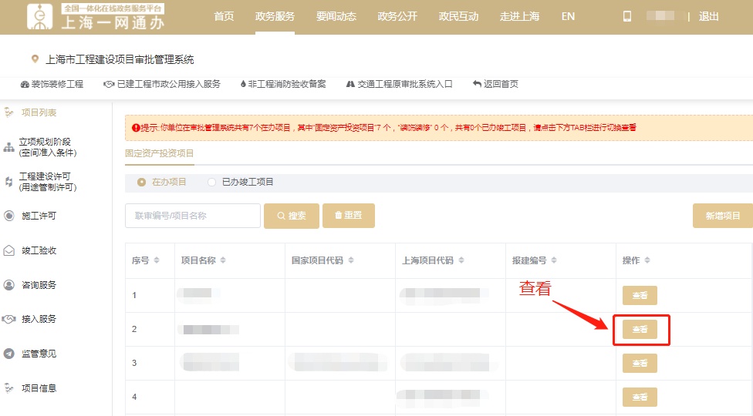Viewport: 753px width, 416px height.
Task: Sort by 项目名称 column arrows
Action: (223, 260)
